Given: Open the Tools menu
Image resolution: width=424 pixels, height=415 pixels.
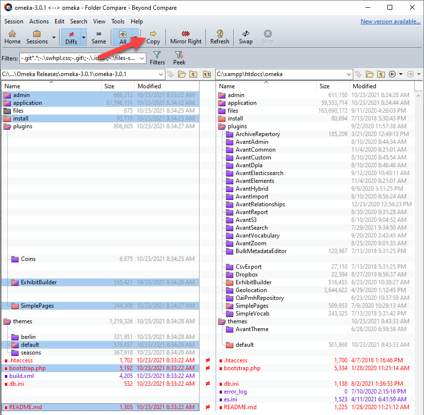Looking at the screenshot, I should tap(118, 21).
